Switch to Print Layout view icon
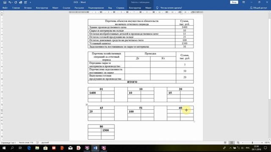Screen dimensions: 271x152 click(x=232, y=143)
